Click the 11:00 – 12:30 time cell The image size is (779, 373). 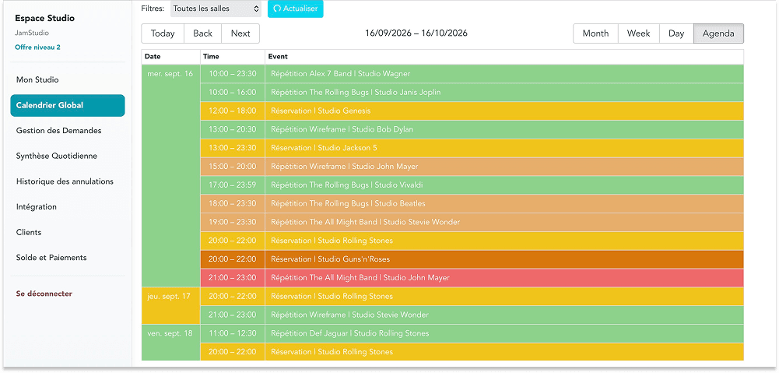coord(233,333)
